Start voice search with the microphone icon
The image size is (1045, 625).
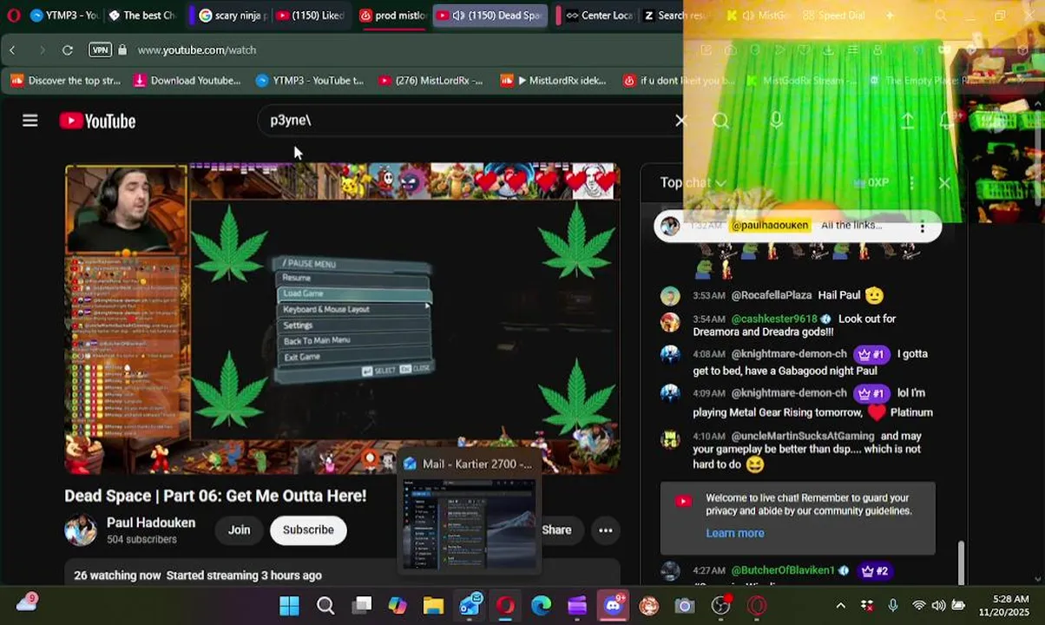[776, 121]
